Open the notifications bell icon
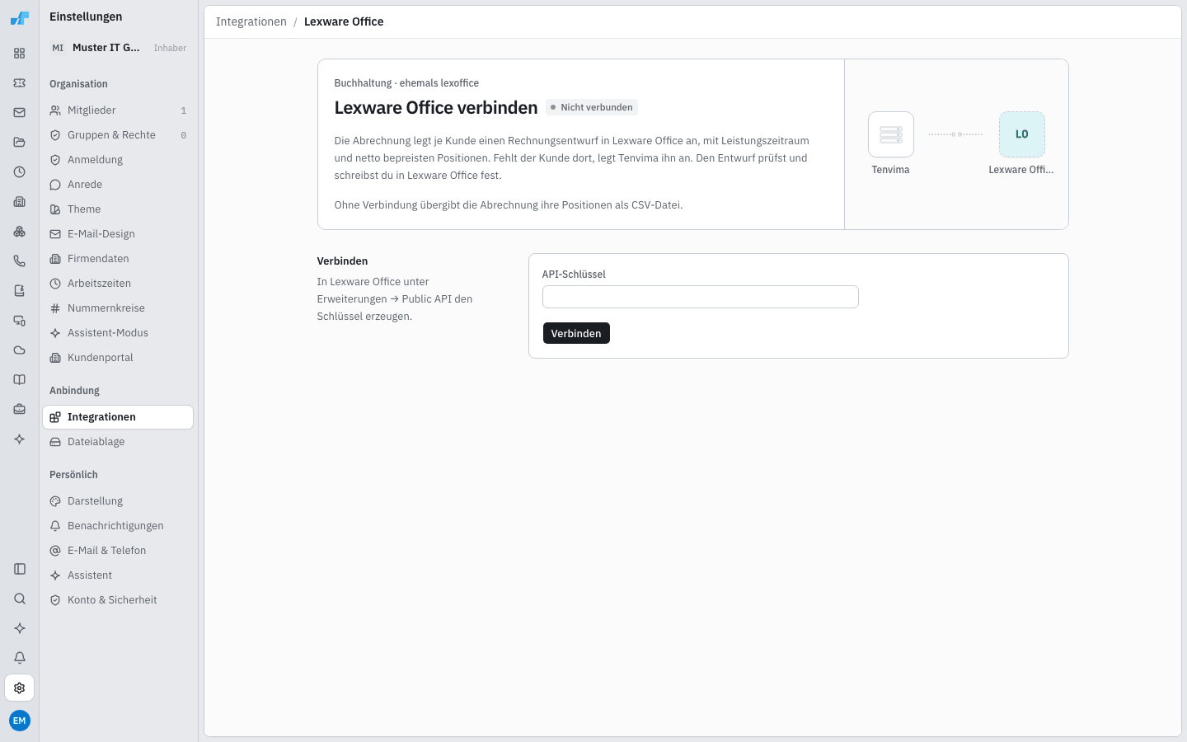1187x742 pixels. (x=20, y=658)
